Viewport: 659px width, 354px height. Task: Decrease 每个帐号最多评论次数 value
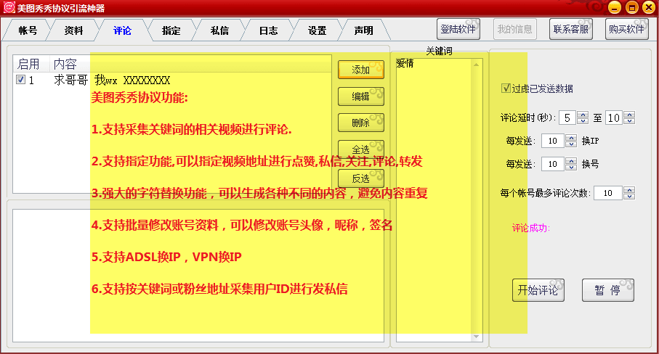pyautogui.click(x=629, y=196)
